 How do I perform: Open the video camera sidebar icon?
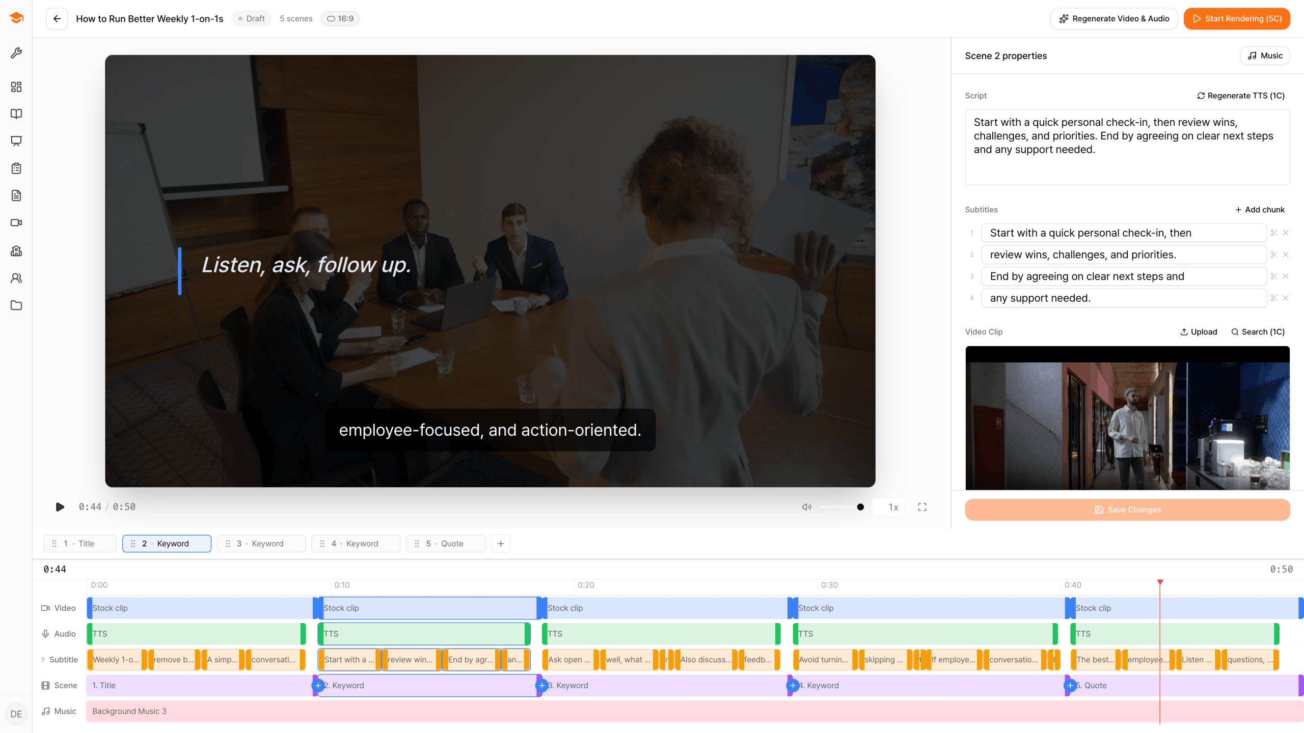pyautogui.click(x=16, y=222)
